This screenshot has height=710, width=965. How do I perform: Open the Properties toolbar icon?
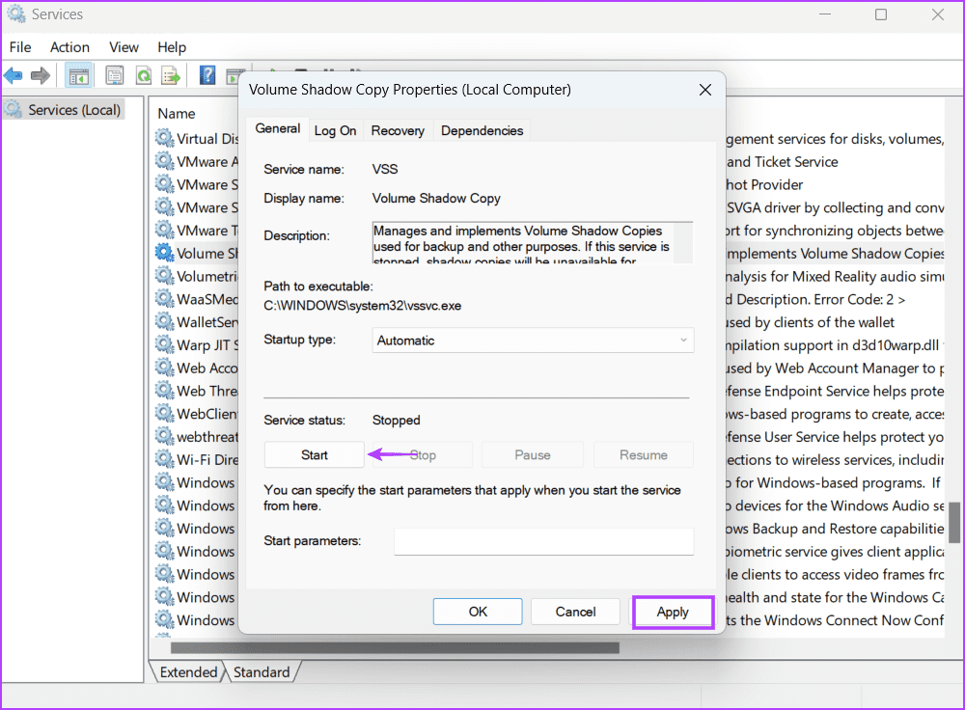115,76
